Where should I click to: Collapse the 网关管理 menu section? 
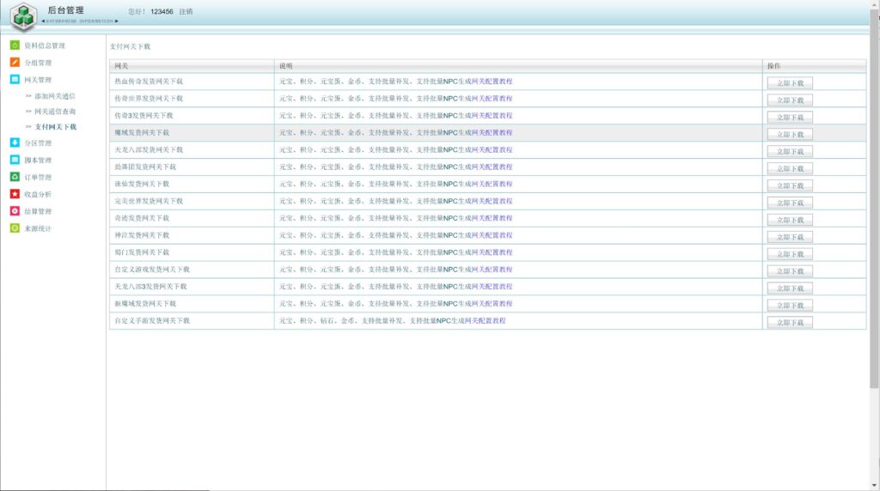(38, 80)
